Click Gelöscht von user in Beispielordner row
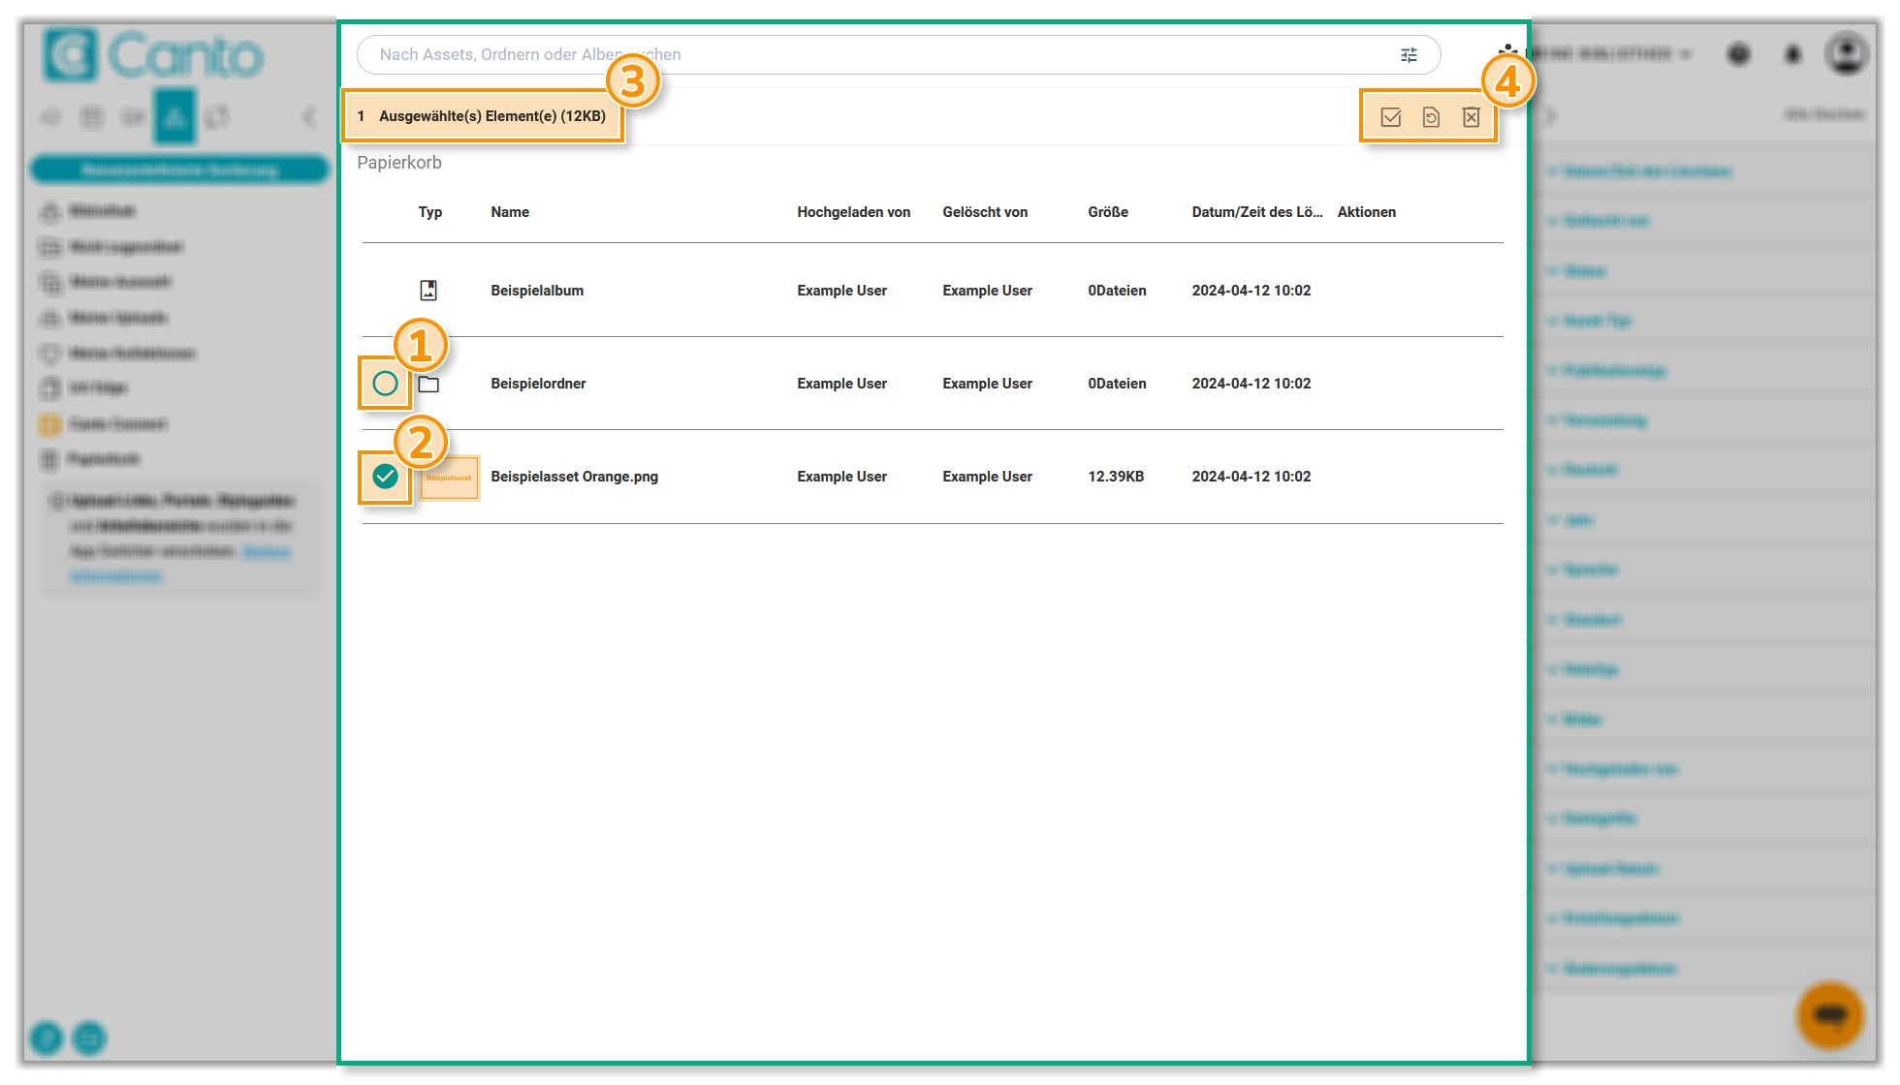This screenshot has width=1900, height=1085. point(987,384)
